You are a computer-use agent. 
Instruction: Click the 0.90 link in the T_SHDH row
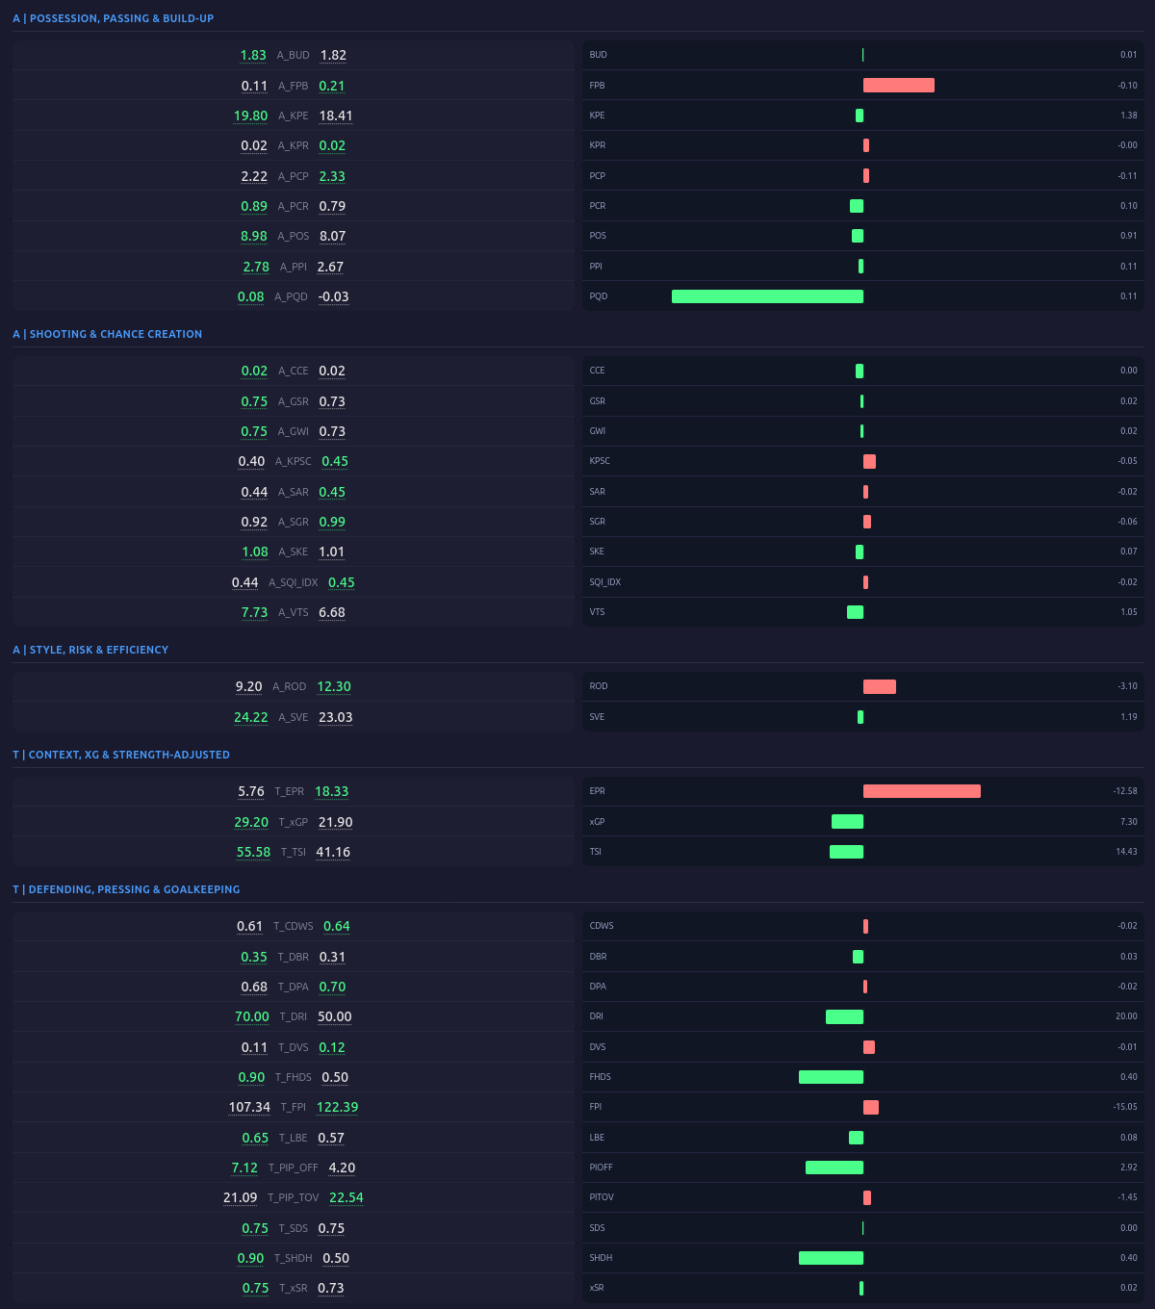pyautogui.click(x=251, y=1258)
